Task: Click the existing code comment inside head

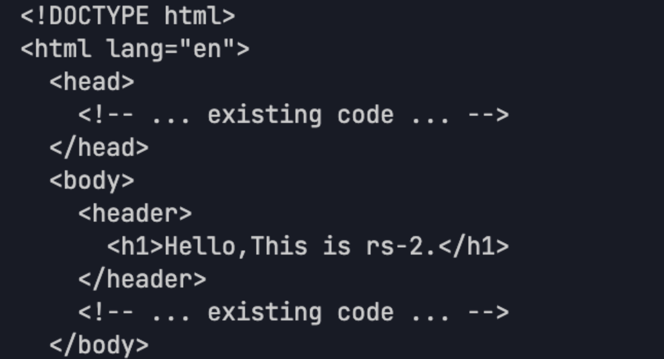Action: pos(293,115)
